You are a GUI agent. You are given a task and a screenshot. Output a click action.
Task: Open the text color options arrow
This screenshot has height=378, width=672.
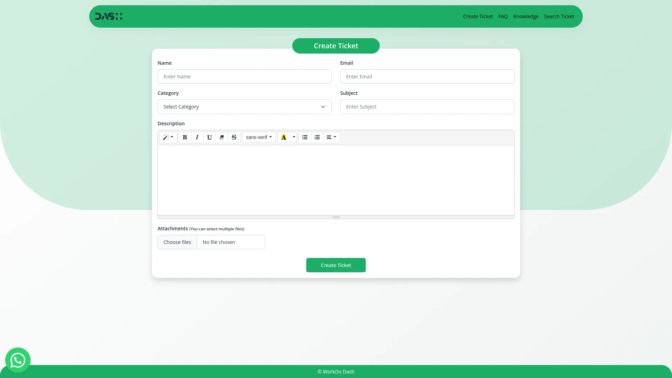coord(294,137)
